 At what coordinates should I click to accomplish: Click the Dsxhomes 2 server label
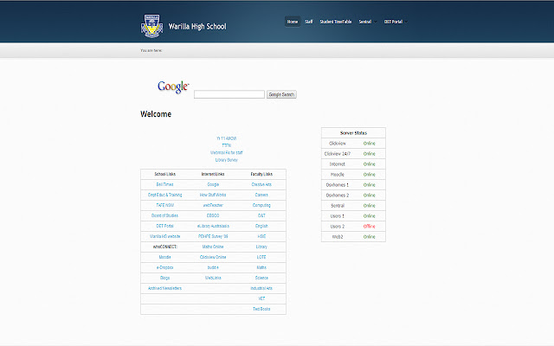click(x=338, y=195)
